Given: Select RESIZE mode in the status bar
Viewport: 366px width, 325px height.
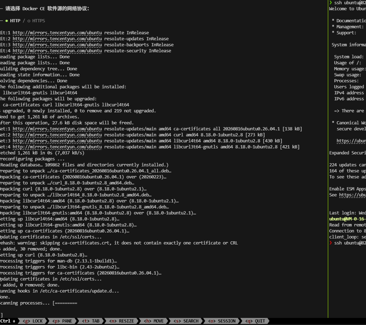Looking at the screenshot, I should coord(122,321).
